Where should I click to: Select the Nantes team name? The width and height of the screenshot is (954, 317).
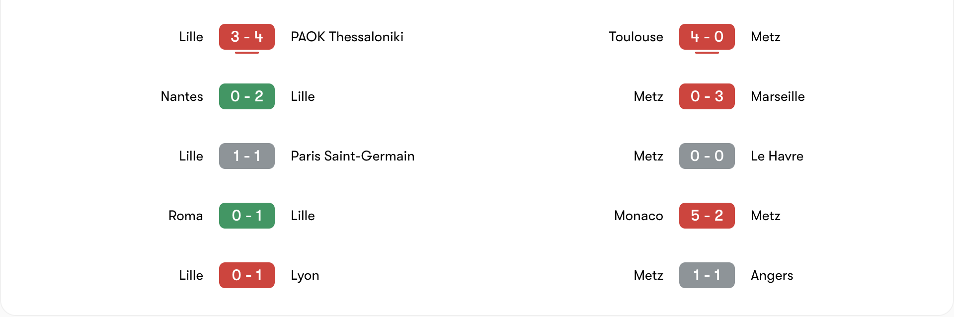(182, 96)
